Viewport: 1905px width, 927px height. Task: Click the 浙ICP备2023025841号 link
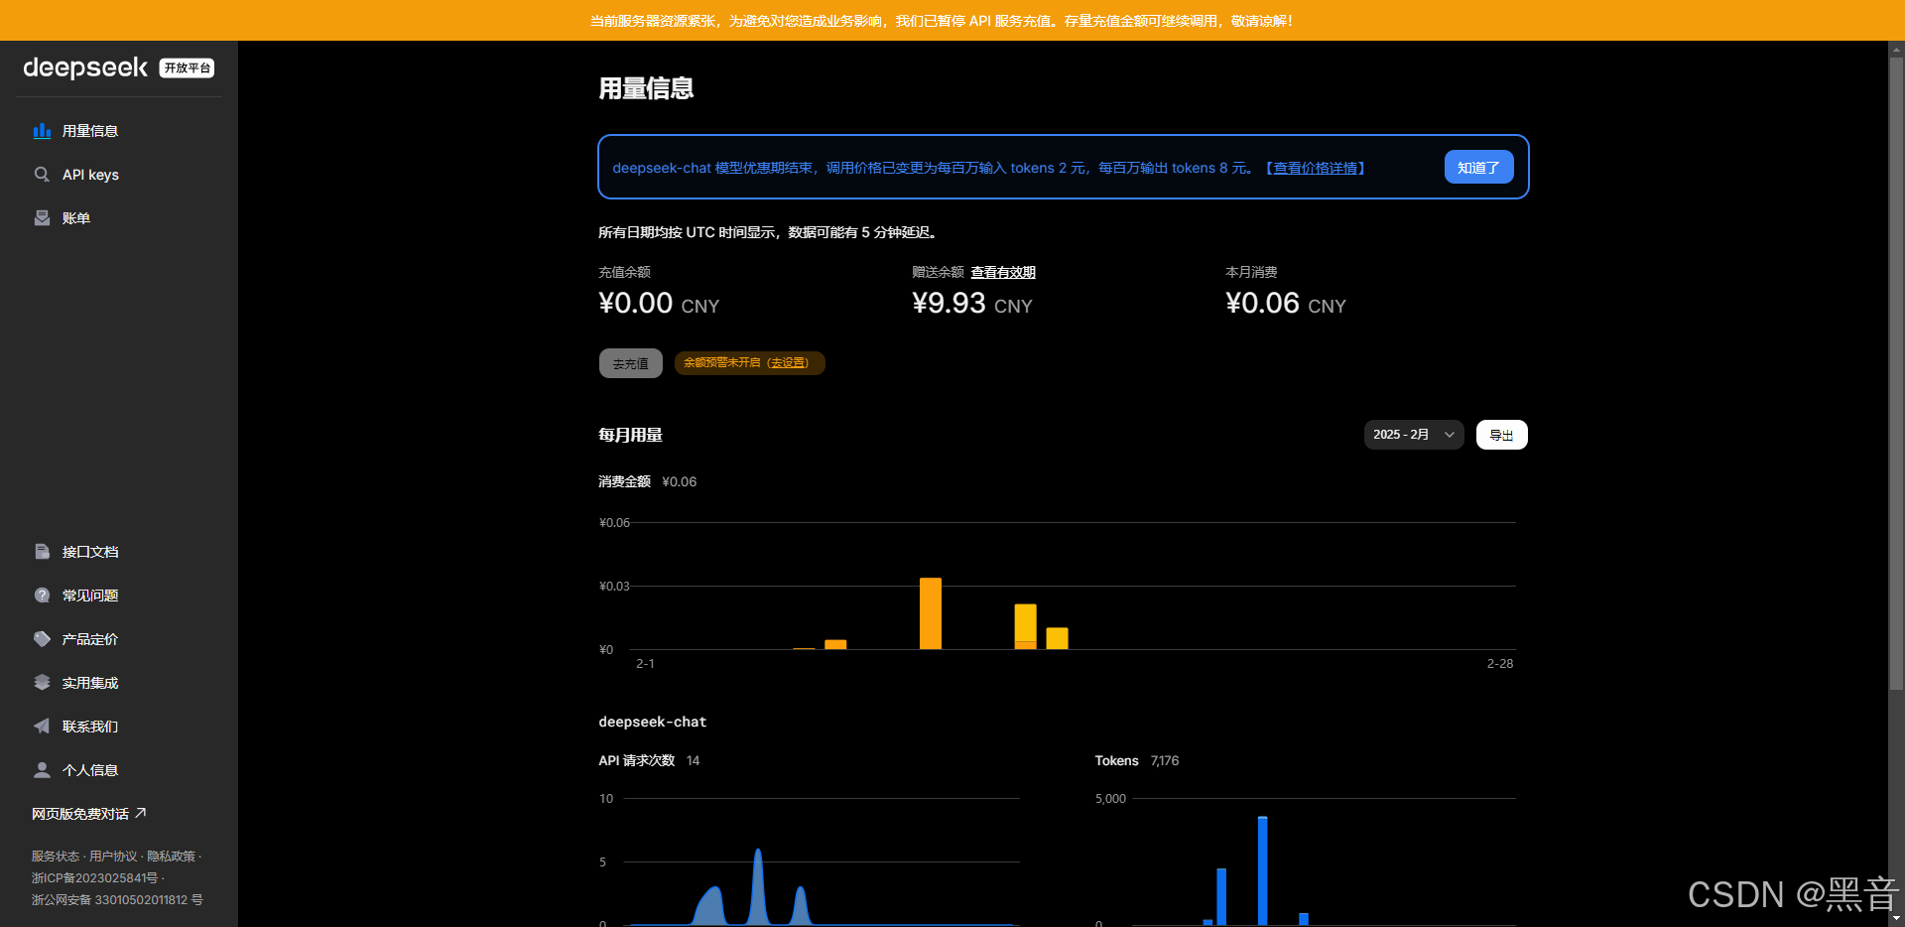tap(94, 878)
